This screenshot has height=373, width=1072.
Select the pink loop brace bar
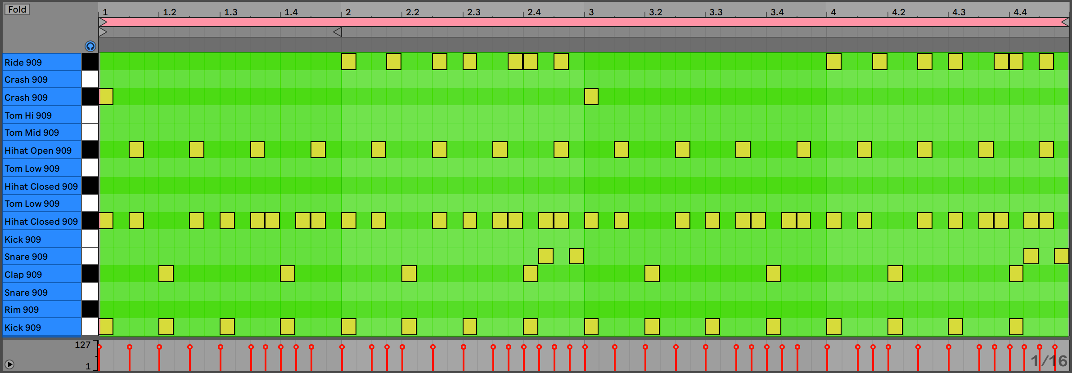(584, 22)
